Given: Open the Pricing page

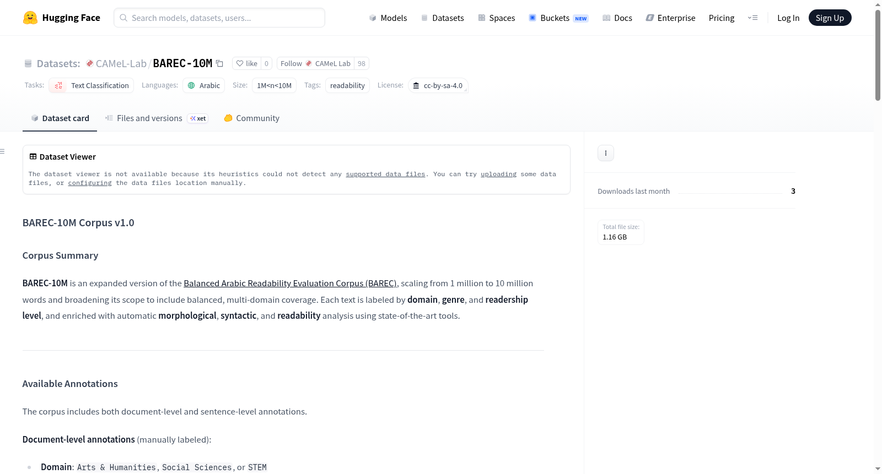Looking at the screenshot, I should tap(722, 18).
